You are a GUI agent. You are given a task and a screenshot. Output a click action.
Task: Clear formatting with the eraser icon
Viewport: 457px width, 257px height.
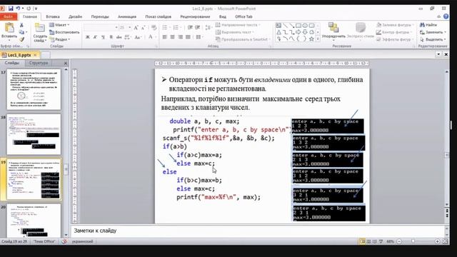point(154,28)
